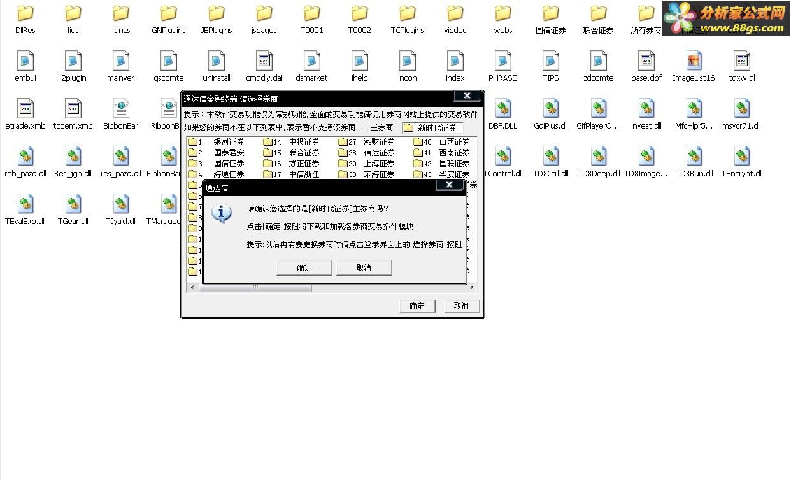The width and height of the screenshot is (791, 480).
Task: Select the index file icon
Action: [455, 66]
